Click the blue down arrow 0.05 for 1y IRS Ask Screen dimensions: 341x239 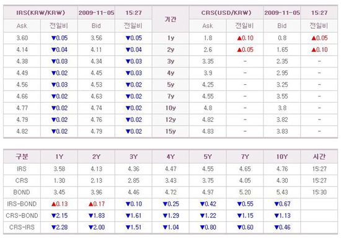point(60,38)
